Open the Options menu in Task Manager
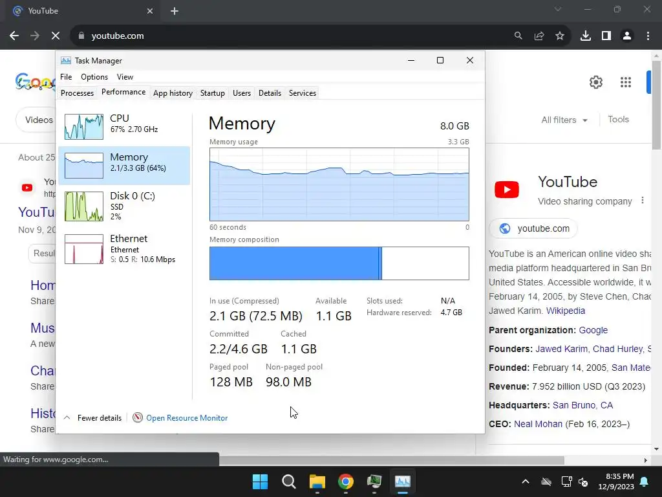 (x=94, y=77)
